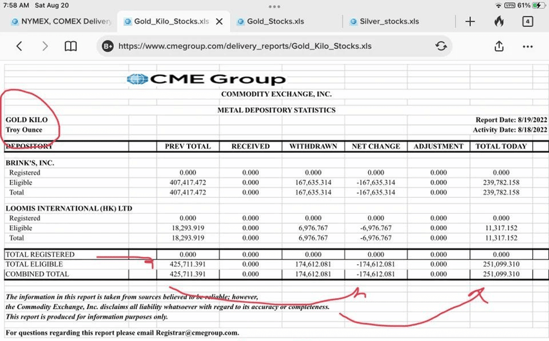Select COMBINED TOTAL today value 251,099.310

501,274
